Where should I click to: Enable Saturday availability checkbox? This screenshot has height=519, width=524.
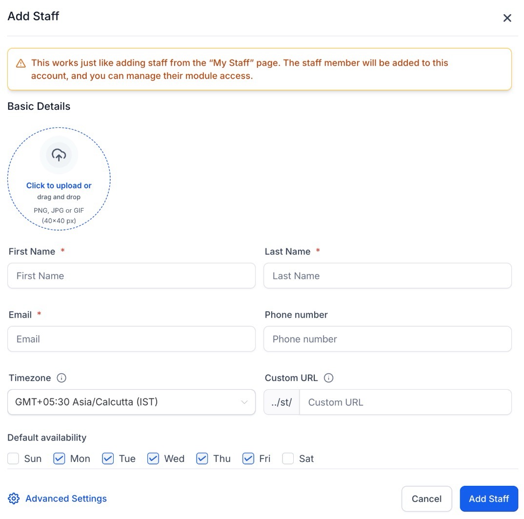coord(288,459)
